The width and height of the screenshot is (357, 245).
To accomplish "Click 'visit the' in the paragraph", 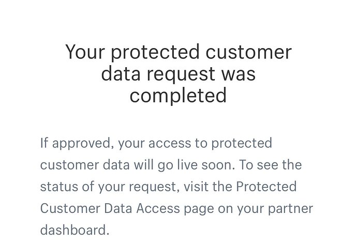I will point(208,186).
